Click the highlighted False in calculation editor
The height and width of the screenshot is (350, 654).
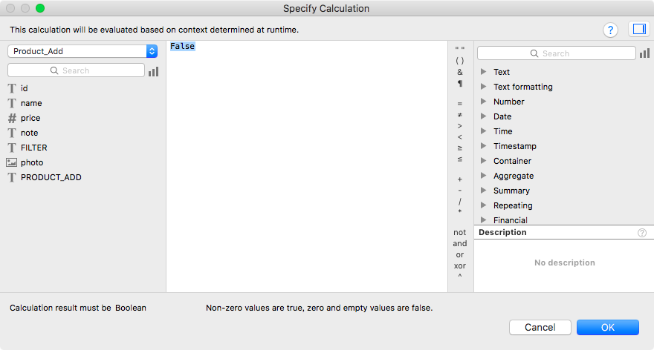tap(182, 46)
